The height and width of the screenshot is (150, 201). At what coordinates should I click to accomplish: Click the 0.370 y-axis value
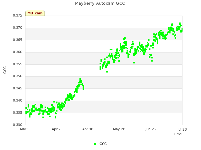pos(18,28)
